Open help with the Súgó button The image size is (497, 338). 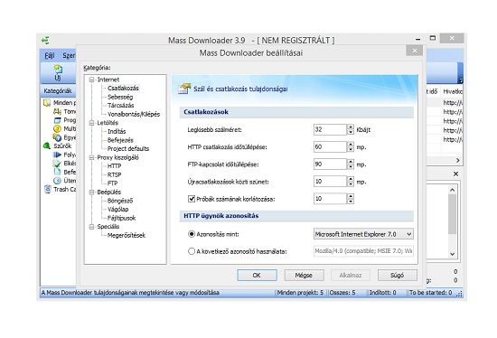398,276
